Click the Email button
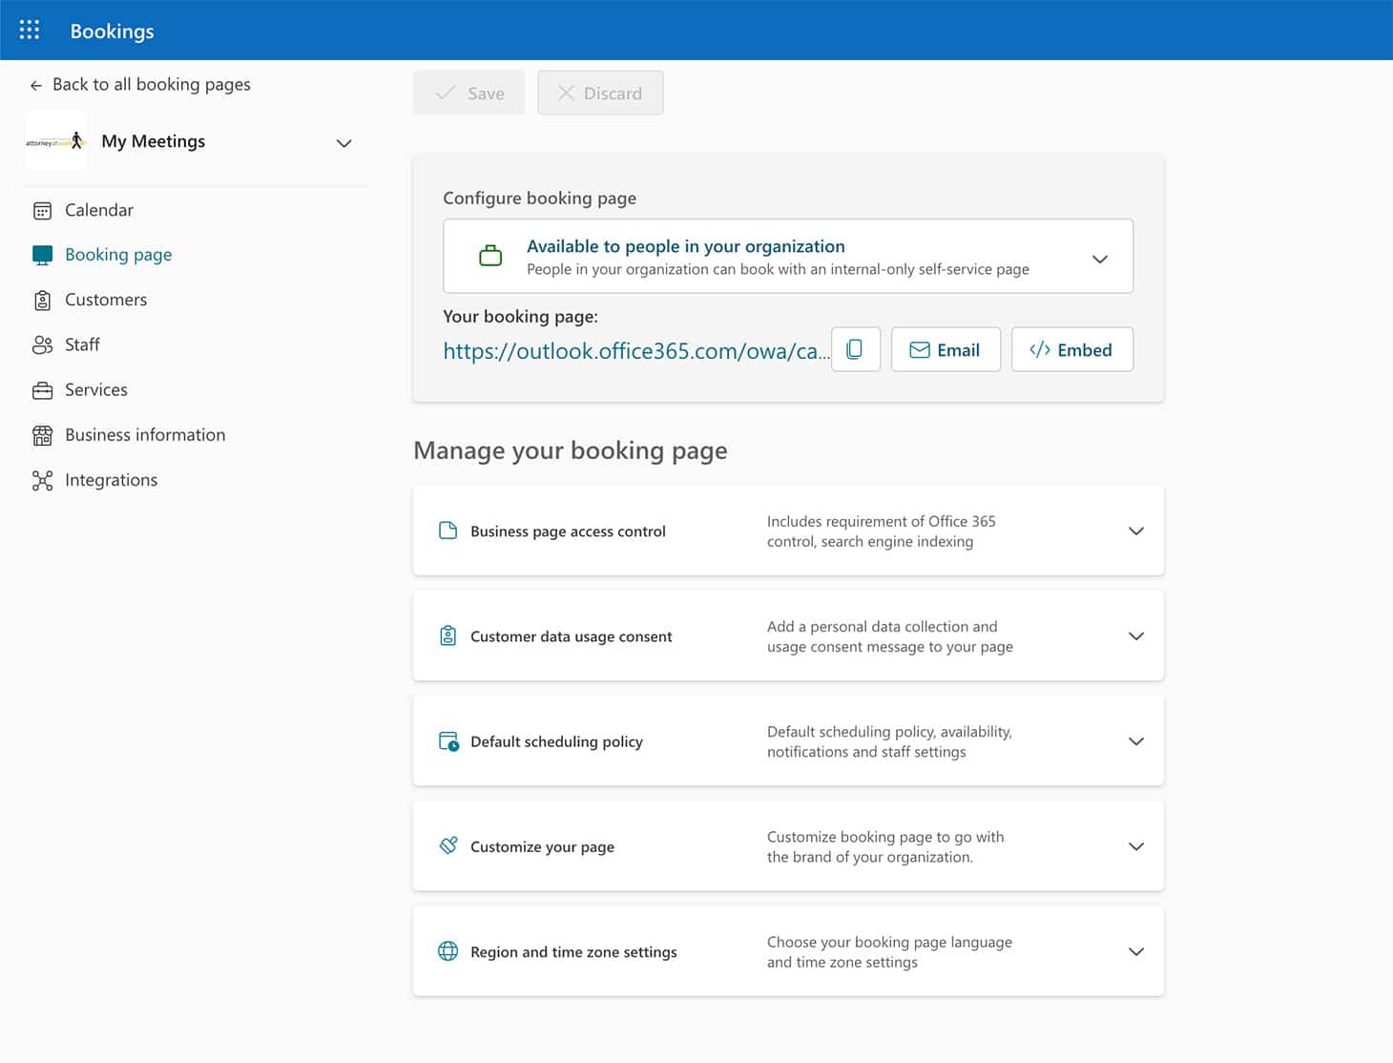Screen dimensions: 1393x1063 pos(946,349)
